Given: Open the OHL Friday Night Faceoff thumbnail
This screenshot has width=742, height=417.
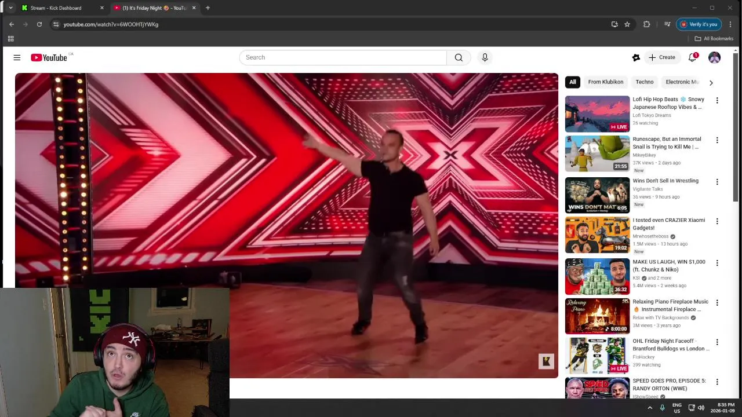Looking at the screenshot, I should click(597, 356).
